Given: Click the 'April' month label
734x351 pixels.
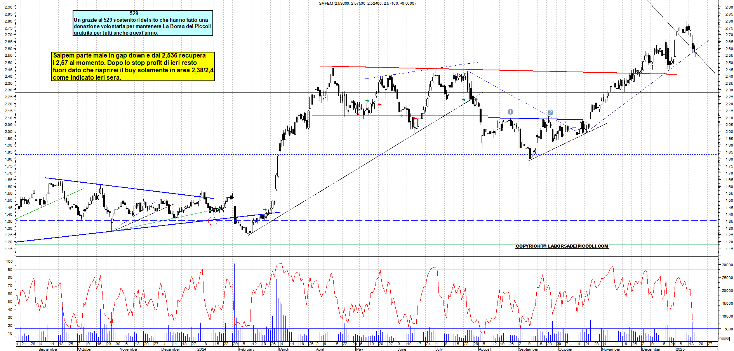Looking at the screenshot, I should (x=320, y=349).
